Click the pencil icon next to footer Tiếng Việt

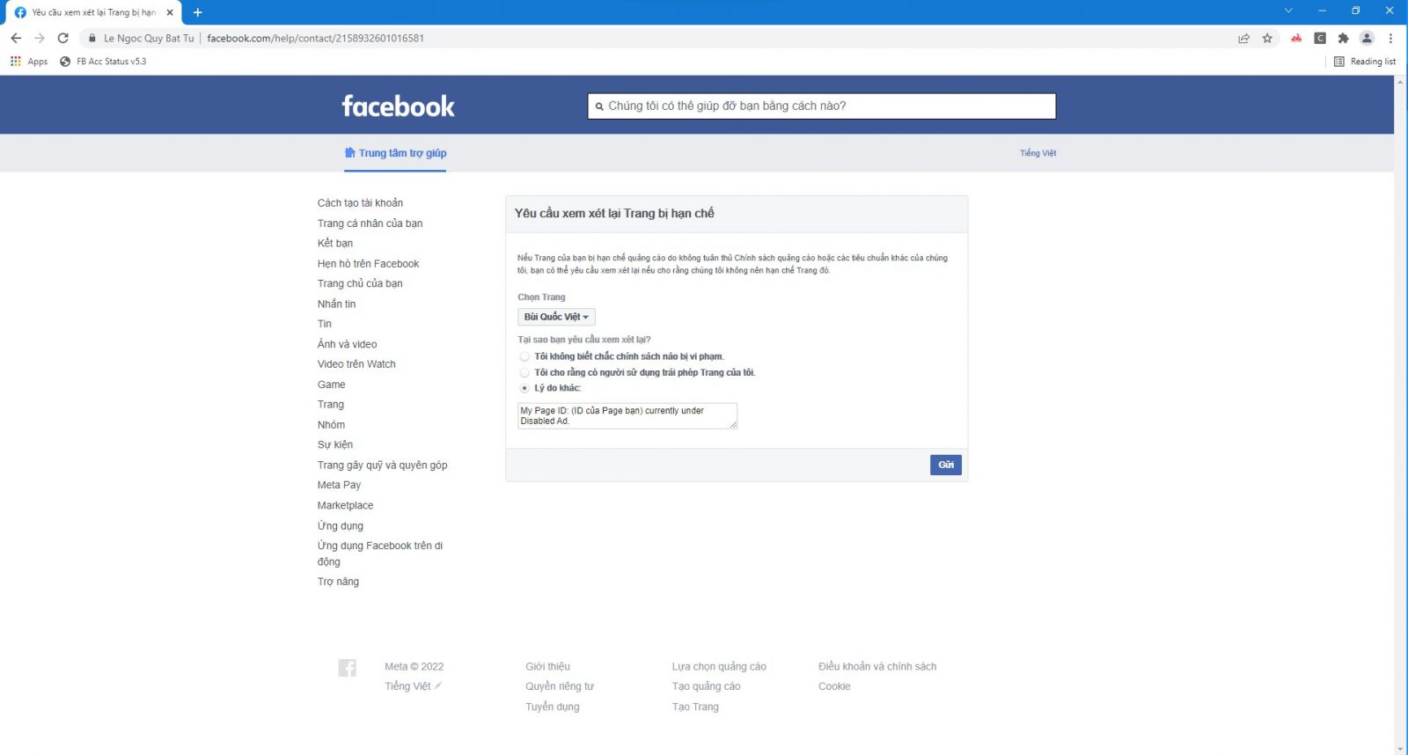tap(437, 685)
